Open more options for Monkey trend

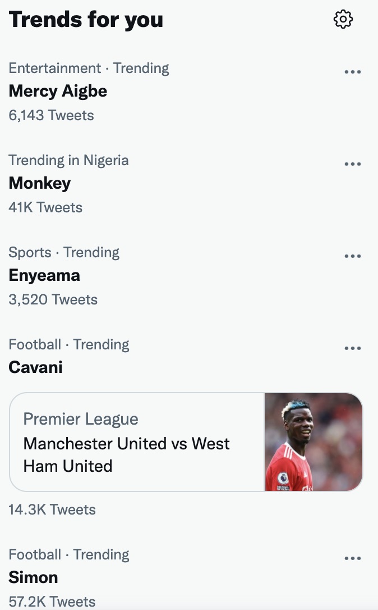pyautogui.click(x=352, y=164)
